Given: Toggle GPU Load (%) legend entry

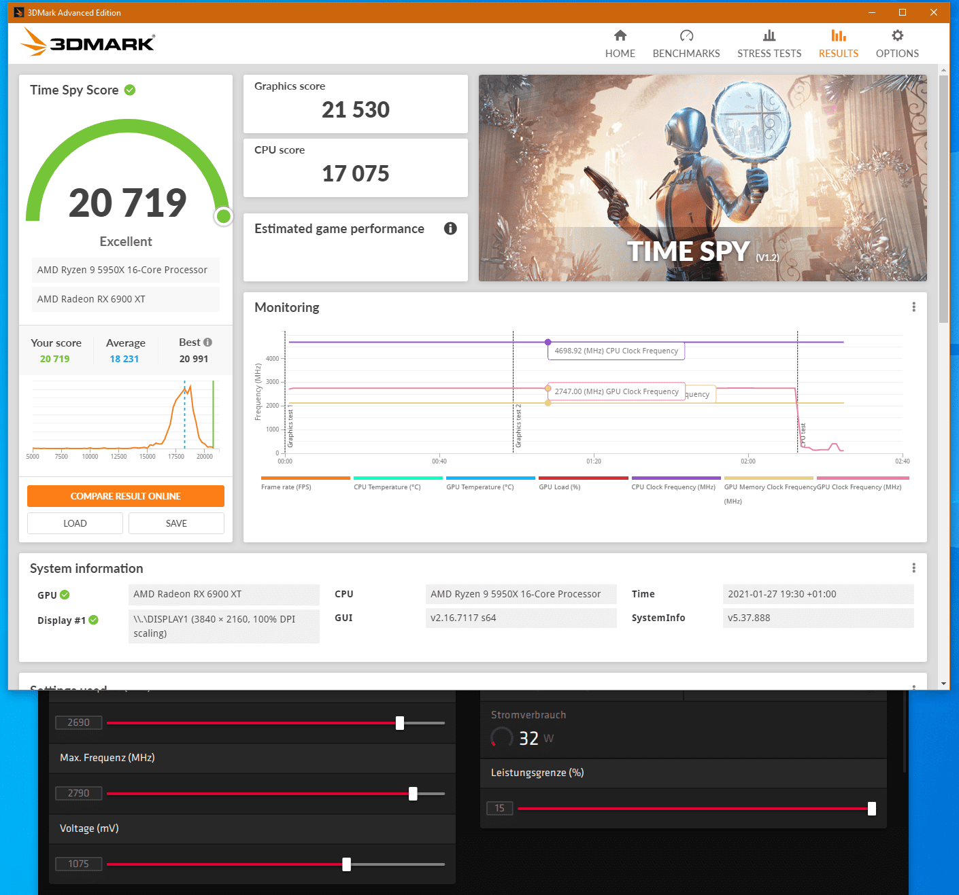Looking at the screenshot, I should [583, 483].
